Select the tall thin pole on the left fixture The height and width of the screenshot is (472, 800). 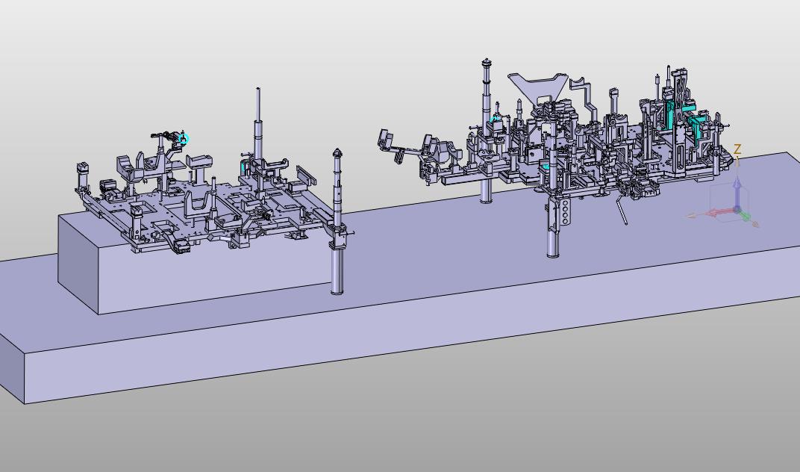259,124
